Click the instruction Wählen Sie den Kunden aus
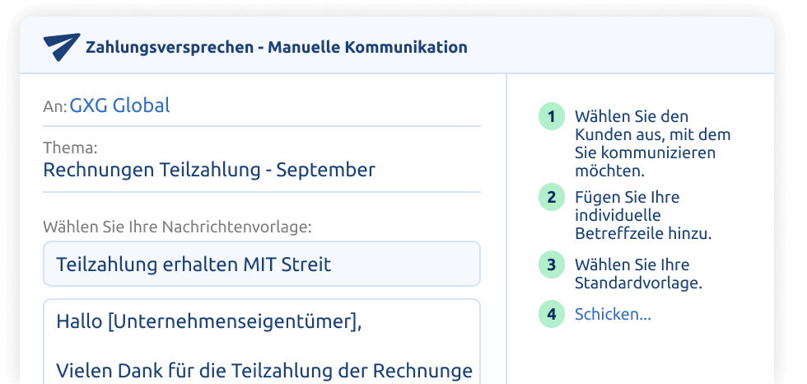The height and width of the screenshot is (384, 807). click(652, 143)
